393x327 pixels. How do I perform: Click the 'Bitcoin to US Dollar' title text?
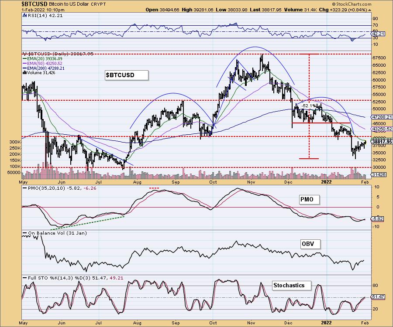tap(69, 4)
